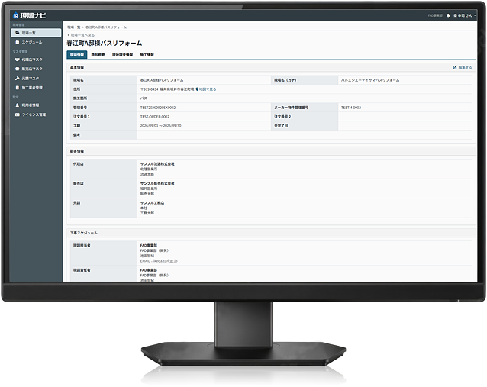The height and width of the screenshot is (387, 487).
Task: Click the page title 春江町A邸様バスリフォーム
Action: click(x=105, y=44)
